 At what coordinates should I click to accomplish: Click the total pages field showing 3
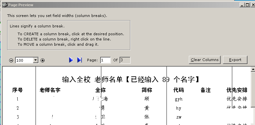[125, 60]
